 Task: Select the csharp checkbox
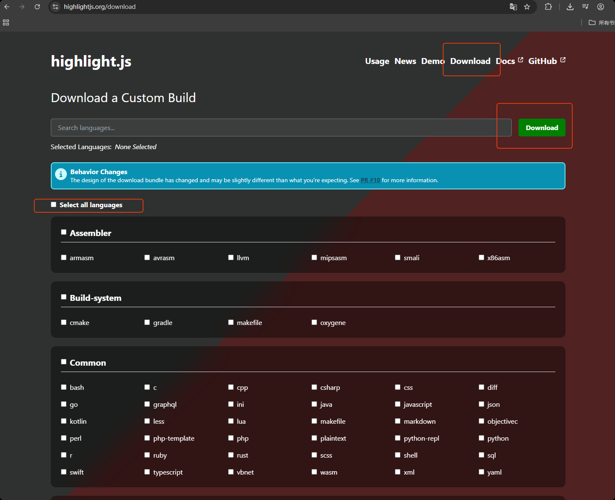[314, 387]
